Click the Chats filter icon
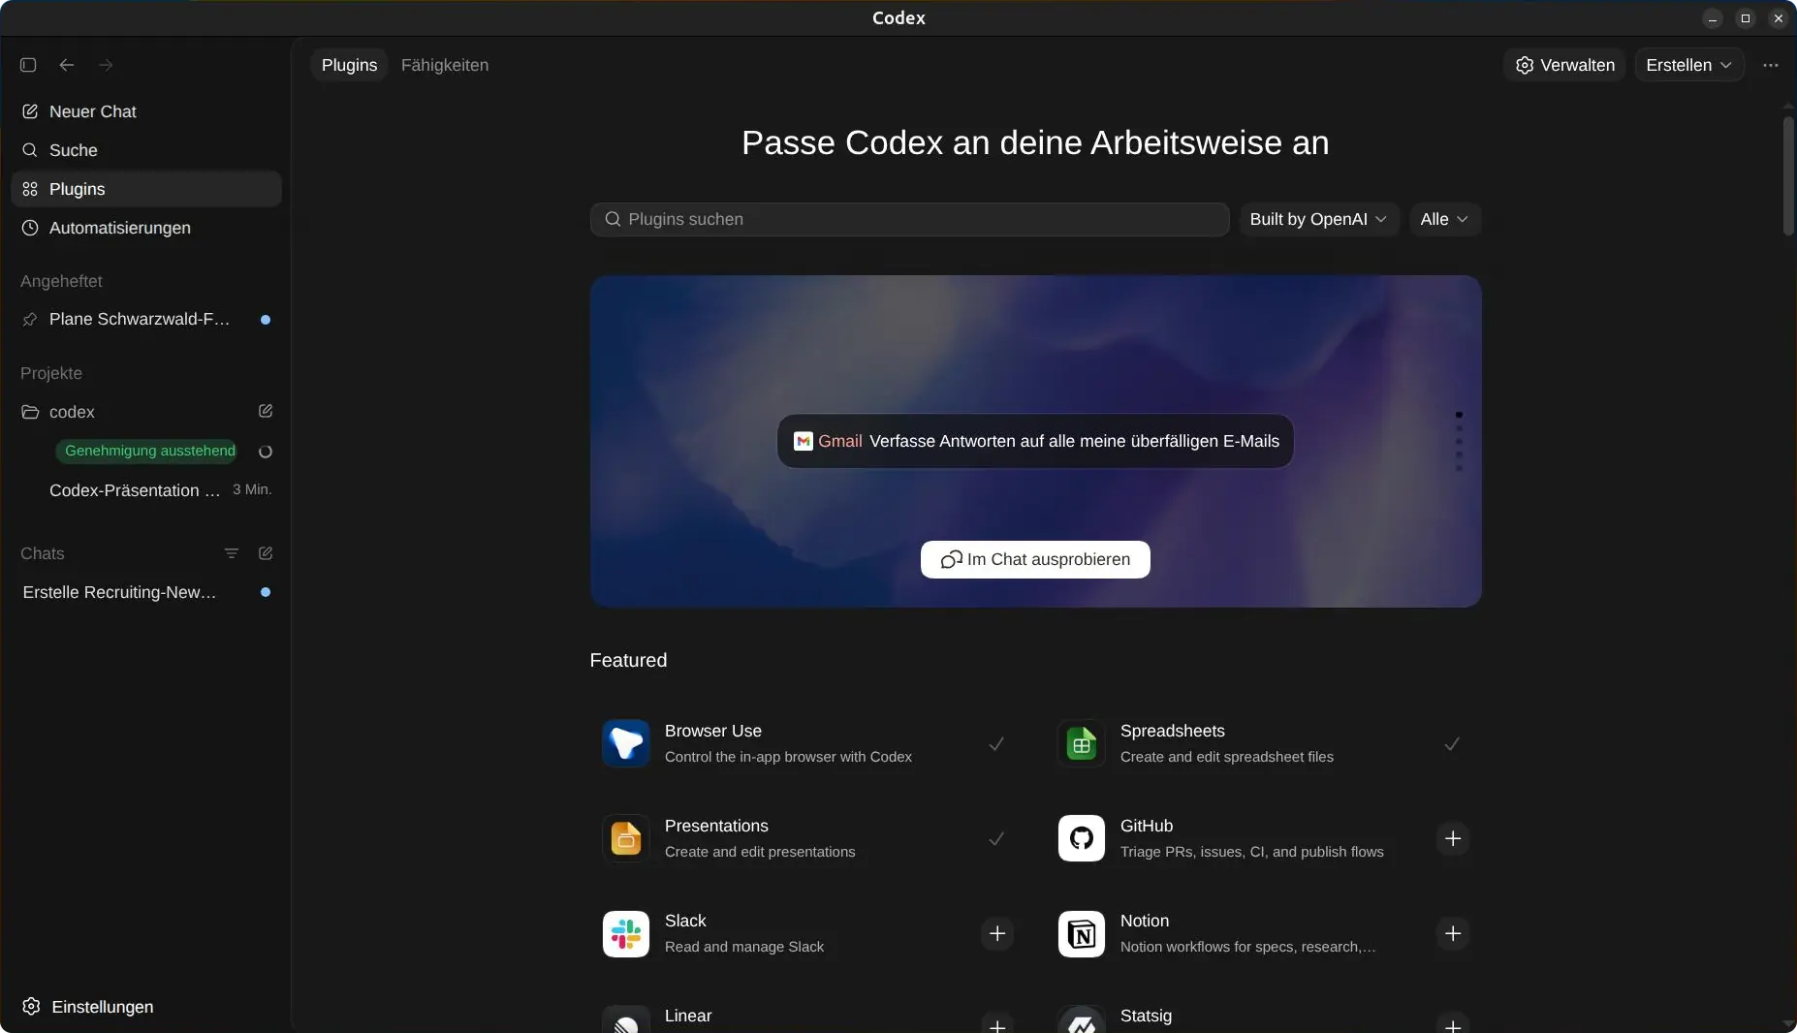The width and height of the screenshot is (1797, 1033). click(x=231, y=553)
